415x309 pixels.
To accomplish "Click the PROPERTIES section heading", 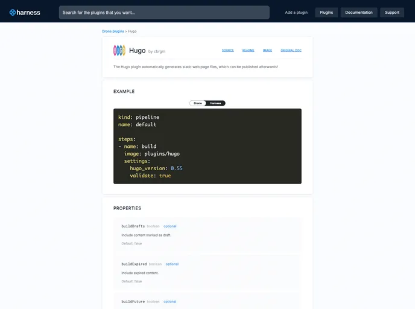I will click(127, 208).
